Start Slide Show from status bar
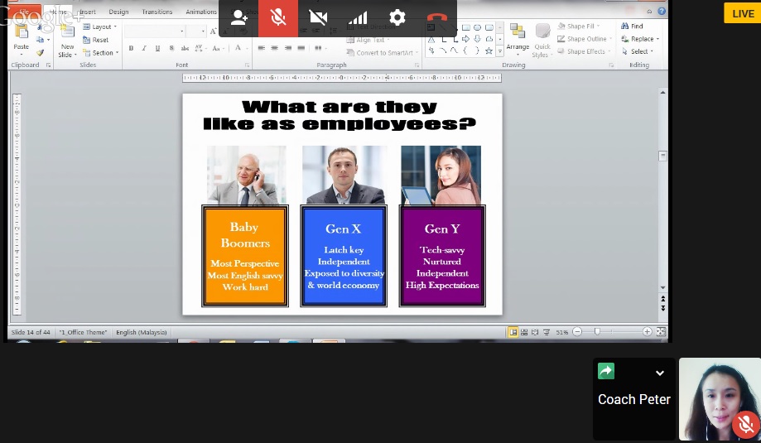Screen dimensions: 761x443 pyautogui.click(x=547, y=332)
